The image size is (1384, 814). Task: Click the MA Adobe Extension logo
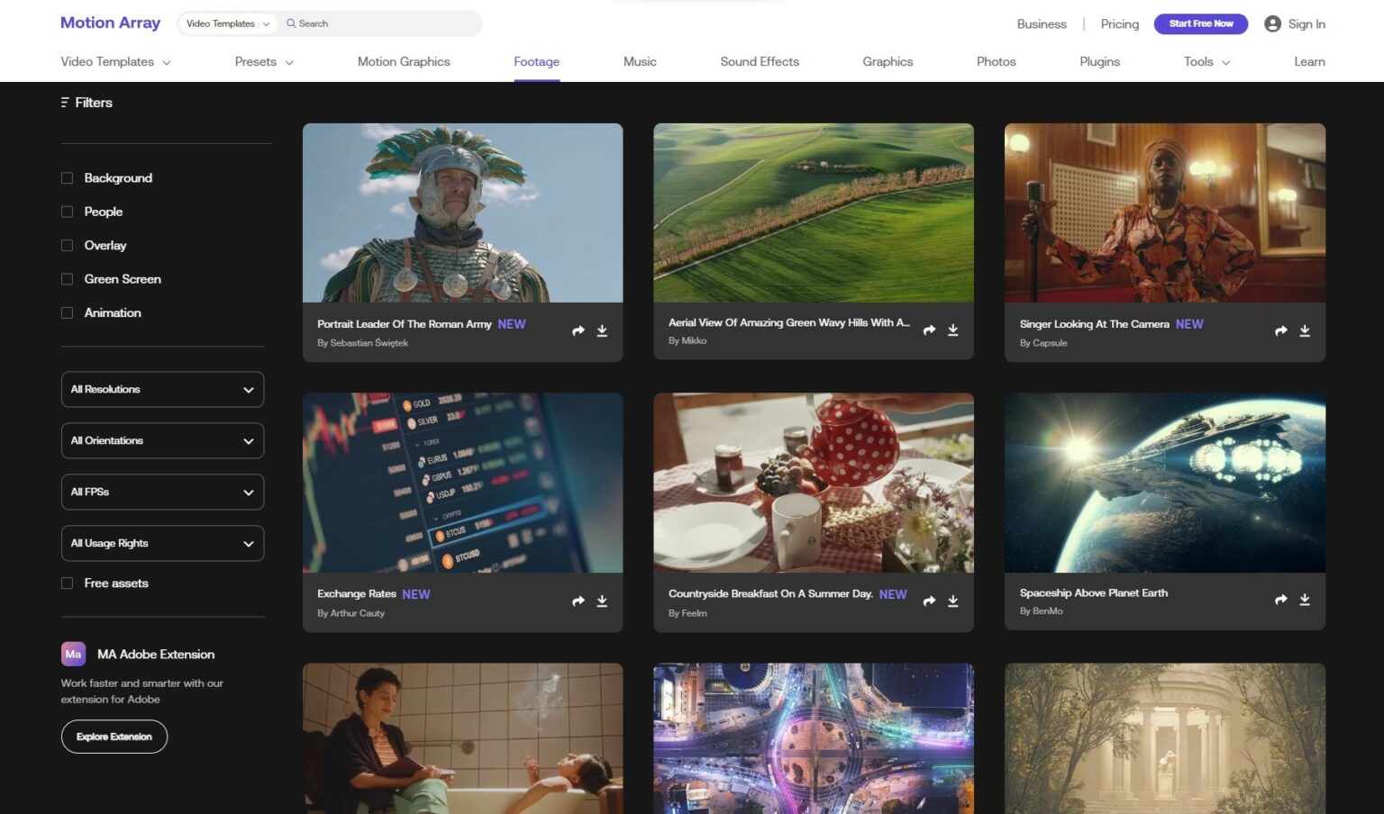[71, 654]
